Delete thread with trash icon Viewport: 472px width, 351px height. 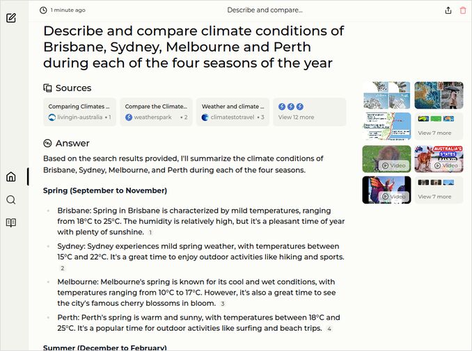click(x=463, y=10)
